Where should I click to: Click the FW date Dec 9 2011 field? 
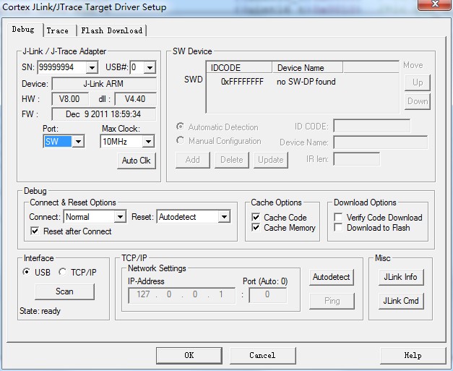[x=104, y=114]
